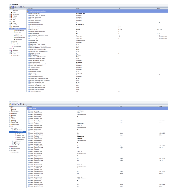181x192 pixels.
Task: Select Periods under Overall setup
Action: coord(17,34)
